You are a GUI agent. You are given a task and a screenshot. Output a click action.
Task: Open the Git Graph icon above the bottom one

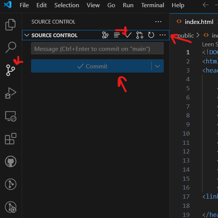pos(11,184)
